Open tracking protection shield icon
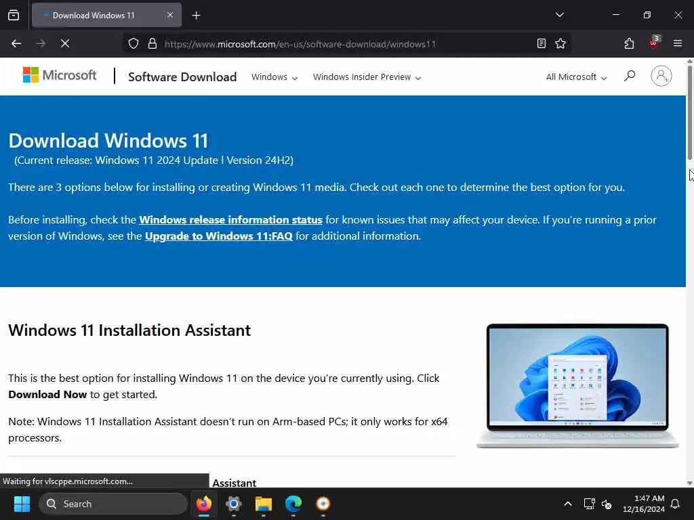The width and height of the screenshot is (694, 520). point(134,43)
